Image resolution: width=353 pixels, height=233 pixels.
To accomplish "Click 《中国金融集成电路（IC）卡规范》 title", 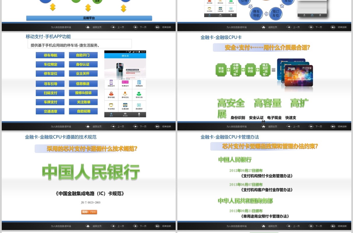I will [90, 194].
